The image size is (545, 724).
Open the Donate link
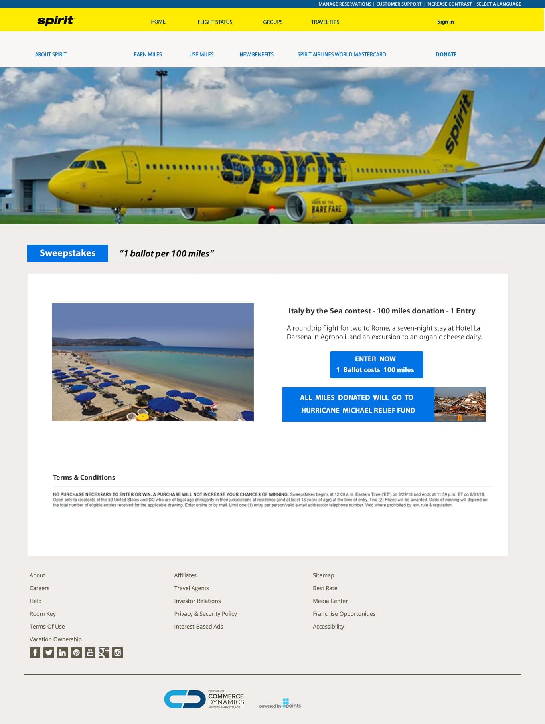(x=446, y=54)
